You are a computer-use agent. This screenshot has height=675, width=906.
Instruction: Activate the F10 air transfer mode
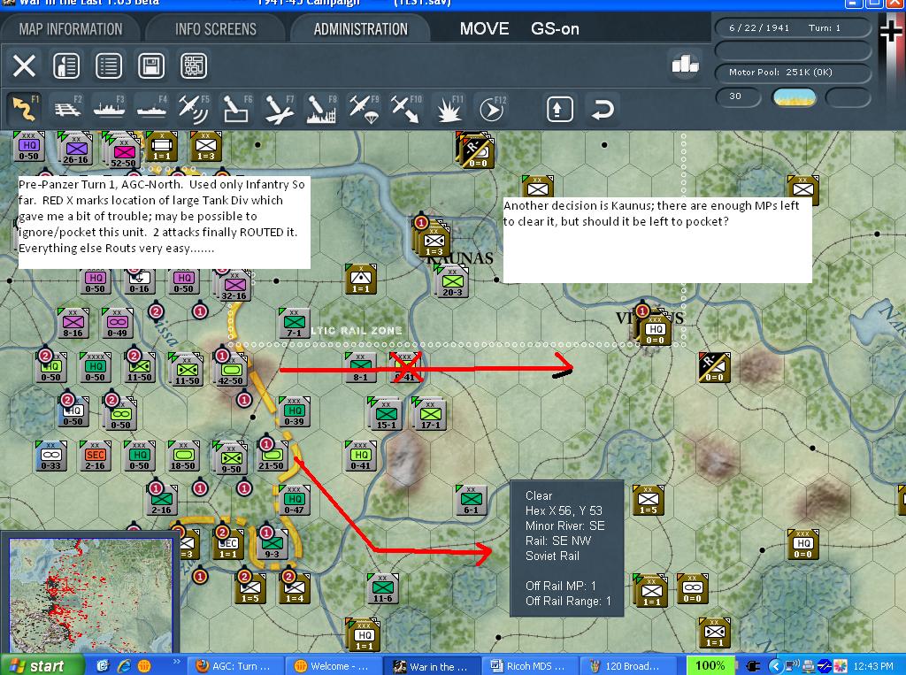pos(405,108)
